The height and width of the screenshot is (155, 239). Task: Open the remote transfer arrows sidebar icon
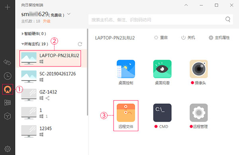(7, 62)
